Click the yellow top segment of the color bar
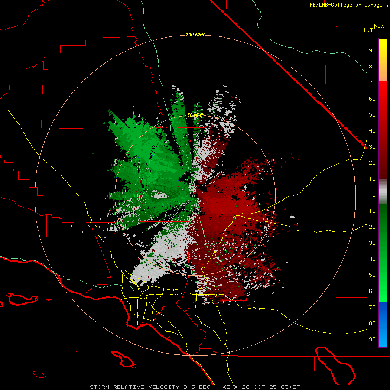The image size is (390, 390). point(383,60)
